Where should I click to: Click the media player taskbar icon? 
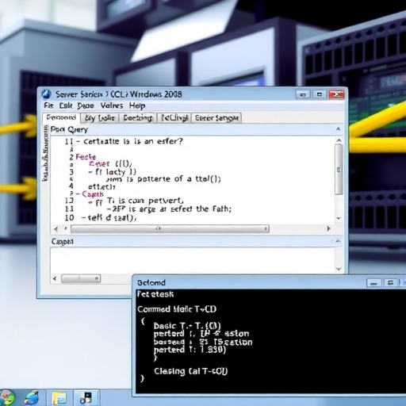(x=86, y=398)
